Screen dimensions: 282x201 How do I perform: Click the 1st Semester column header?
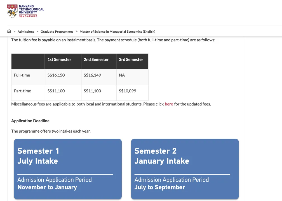coord(59,59)
